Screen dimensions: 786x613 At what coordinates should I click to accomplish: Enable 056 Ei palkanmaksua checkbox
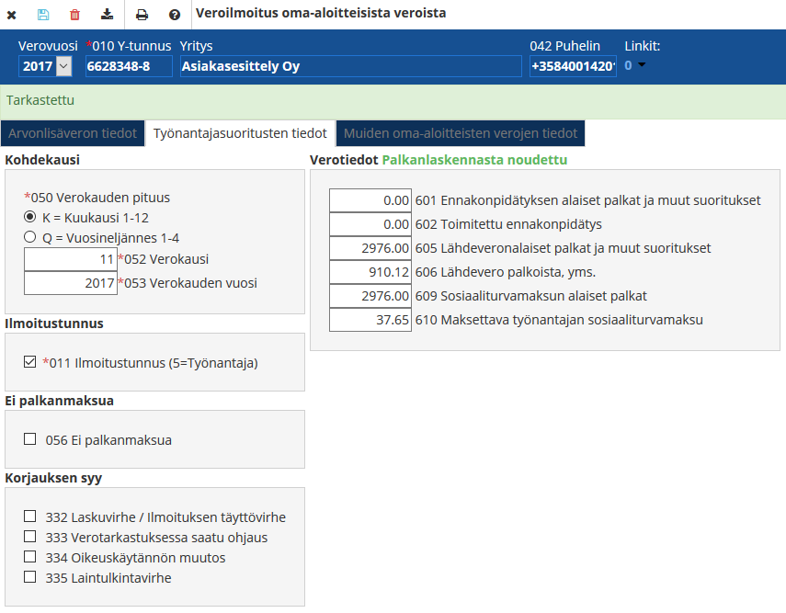[30, 439]
